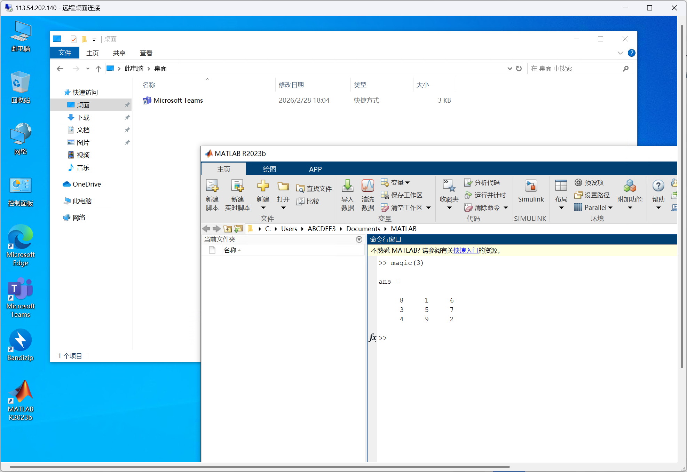Open MATLAB R2023b desktop shortcut
This screenshot has height=472, width=687.
(21, 400)
